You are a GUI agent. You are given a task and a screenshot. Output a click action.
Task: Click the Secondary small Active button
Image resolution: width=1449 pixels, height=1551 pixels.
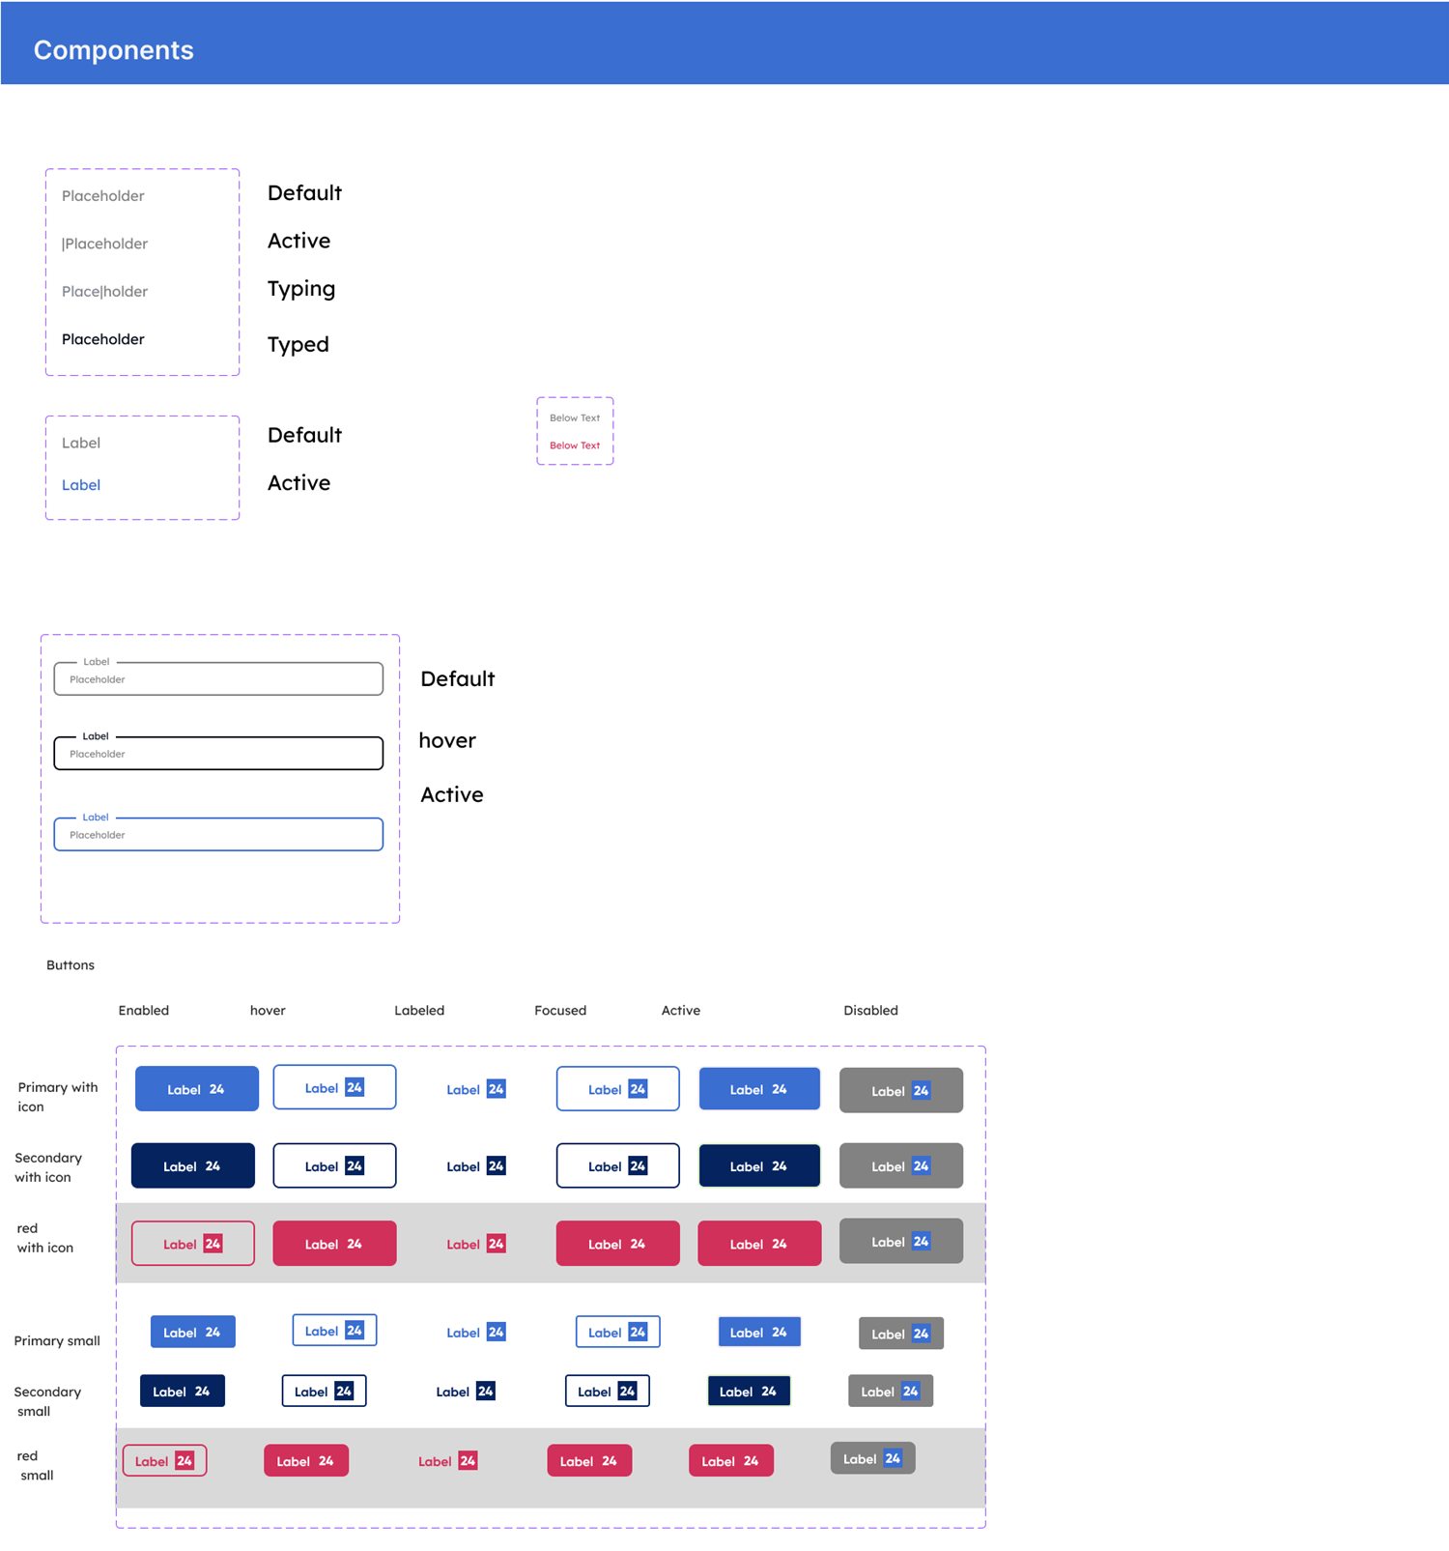[x=749, y=1391]
